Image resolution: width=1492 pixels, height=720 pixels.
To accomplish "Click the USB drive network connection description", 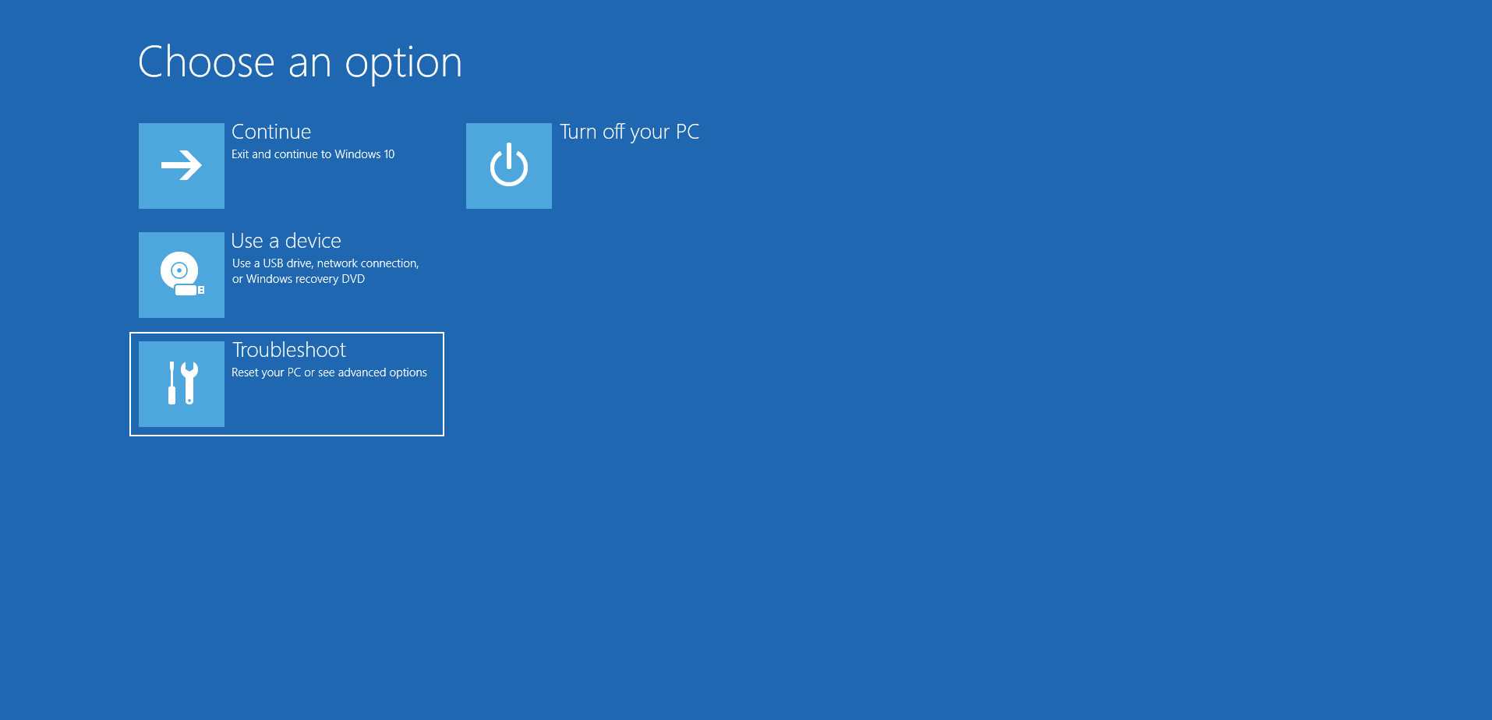I will [325, 270].
